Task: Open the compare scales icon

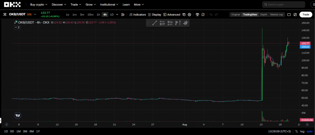Action: (197, 14)
